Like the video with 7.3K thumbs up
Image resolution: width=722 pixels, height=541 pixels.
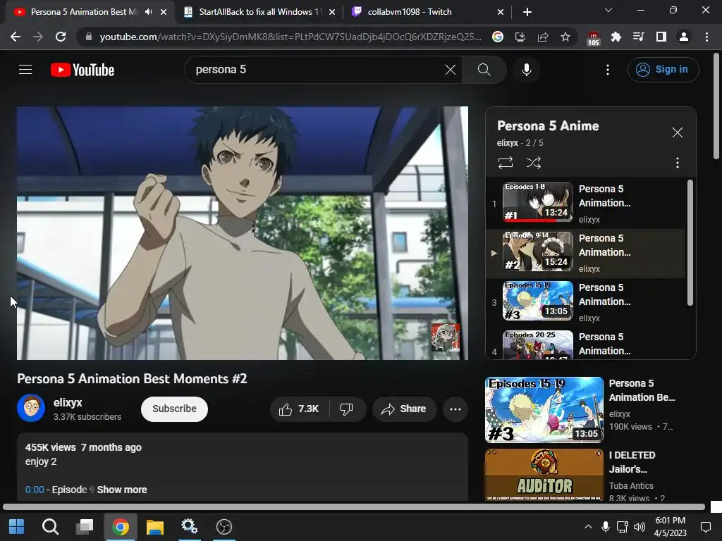[299, 409]
